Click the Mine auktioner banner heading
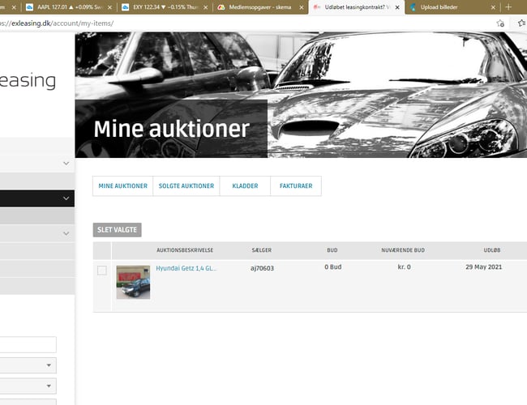The image size is (527, 405). tap(171, 129)
